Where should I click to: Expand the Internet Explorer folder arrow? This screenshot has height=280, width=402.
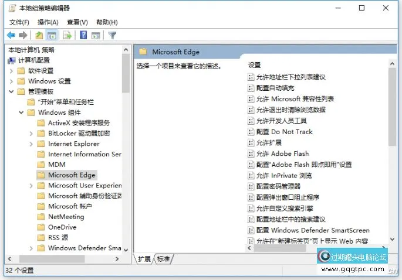pos(31,144)
